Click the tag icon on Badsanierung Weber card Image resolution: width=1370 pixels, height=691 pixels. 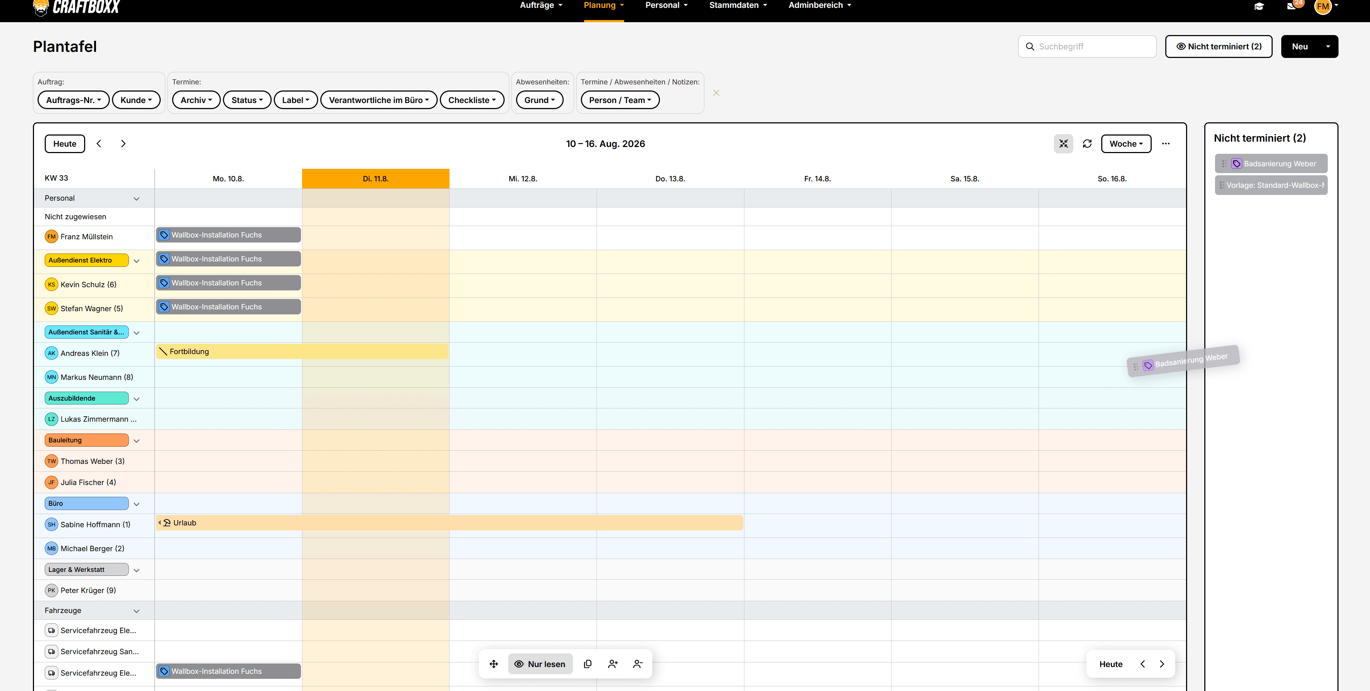(x=1237, y=164)
